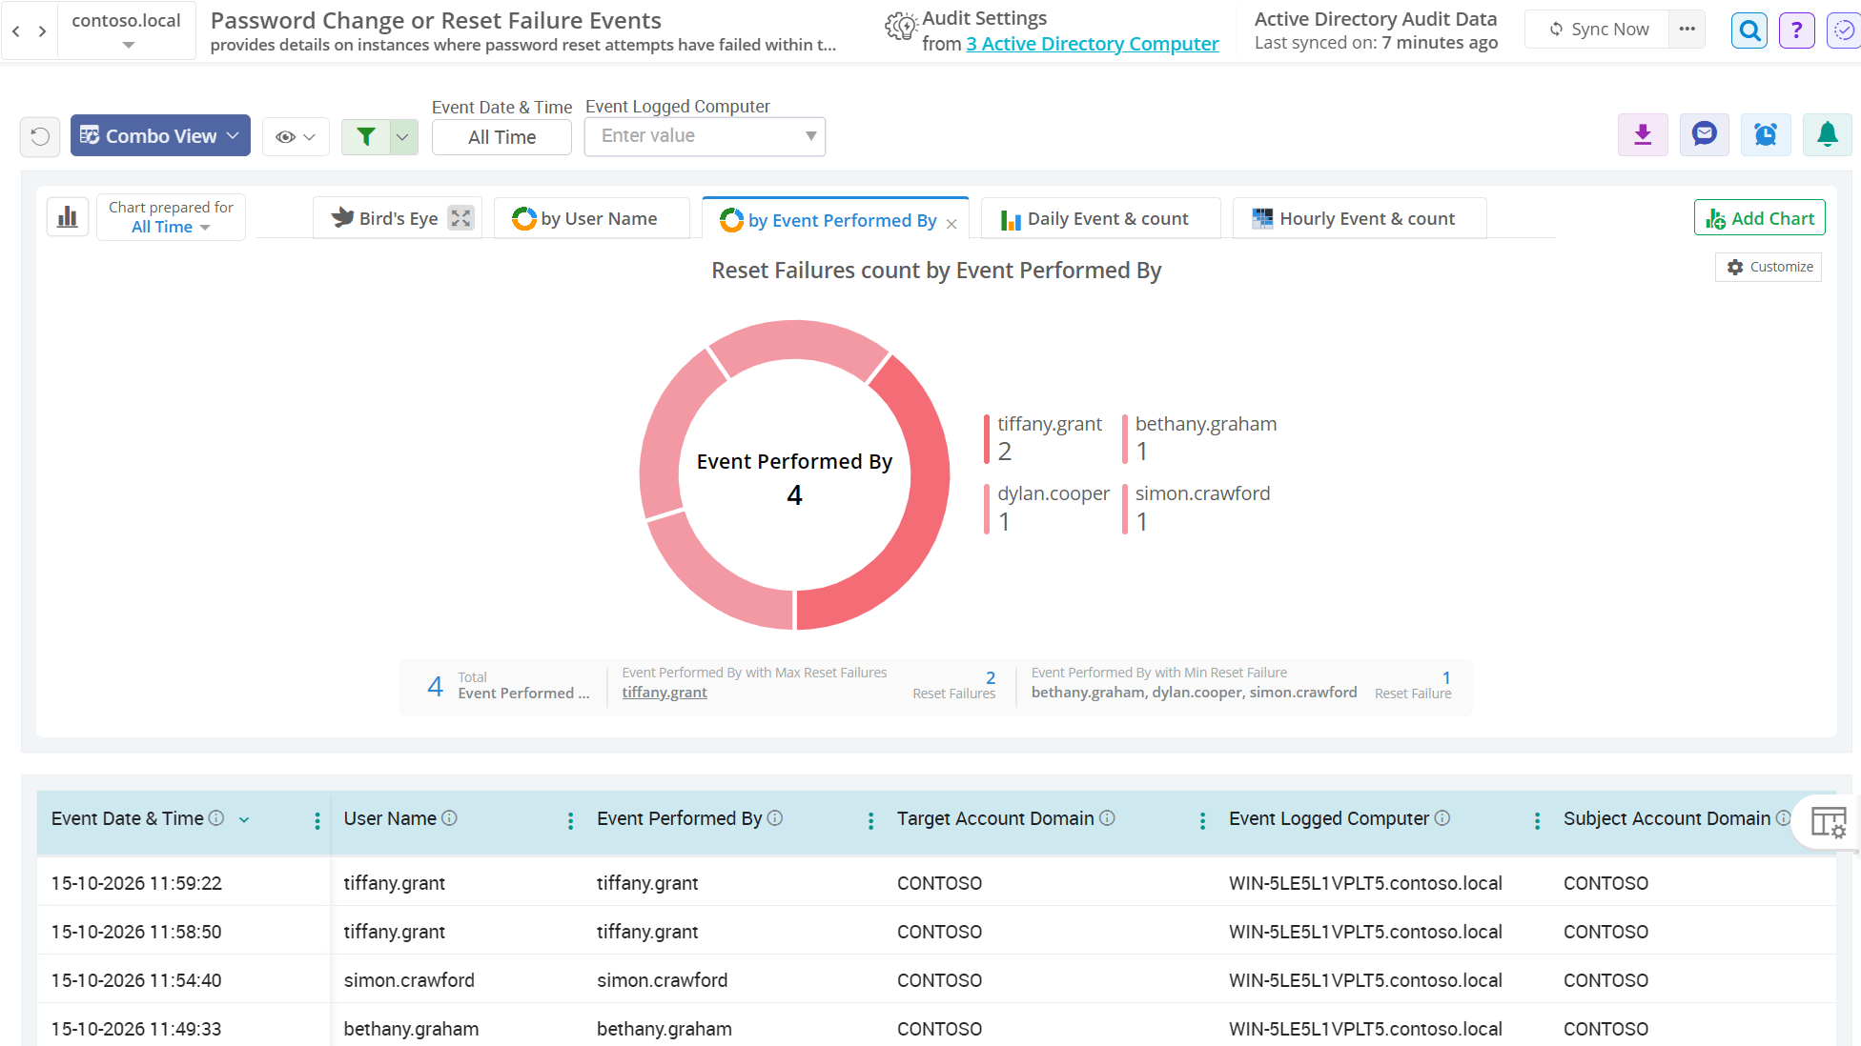Switch to Daily Event & count tab
1861x1046 pixels.
coord(1100,218)
